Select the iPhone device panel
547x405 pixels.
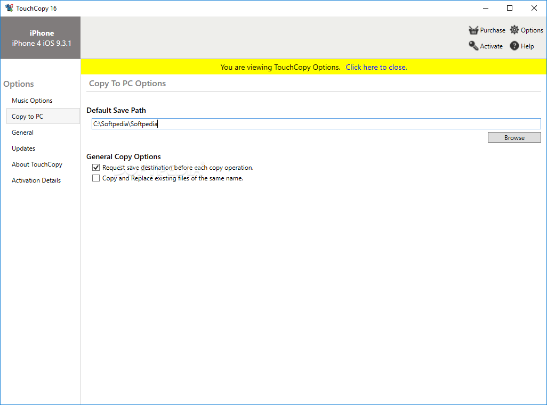[41, 38]
